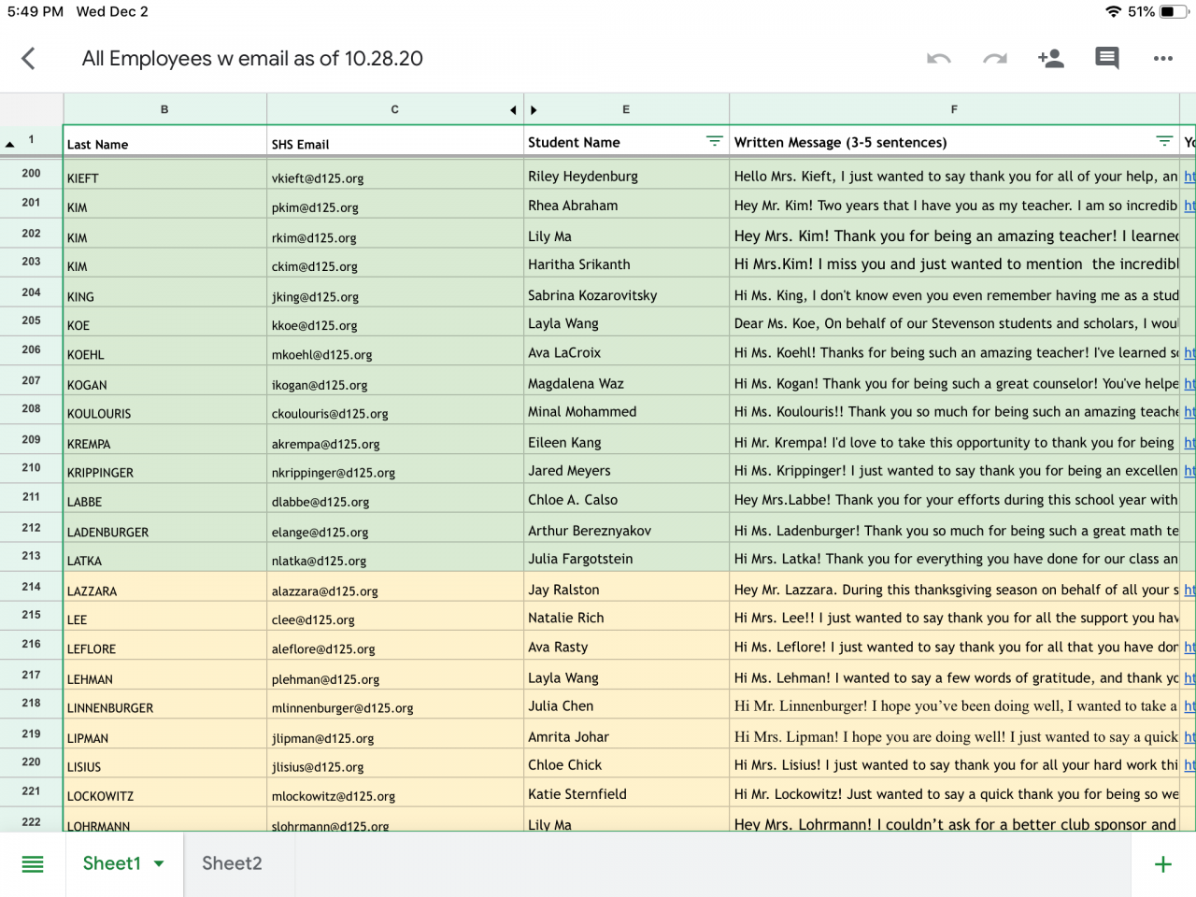Tap the document title text

tap(252, 59)
